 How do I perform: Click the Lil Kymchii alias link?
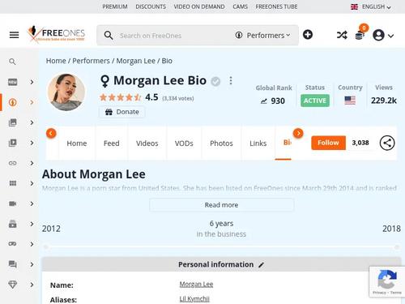pos(194,299)
